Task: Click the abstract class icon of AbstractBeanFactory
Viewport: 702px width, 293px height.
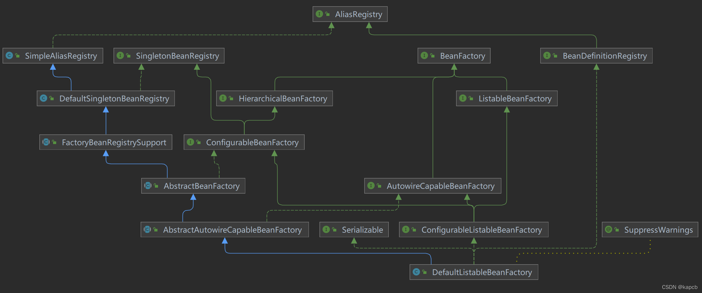Action: coord(148,185)
